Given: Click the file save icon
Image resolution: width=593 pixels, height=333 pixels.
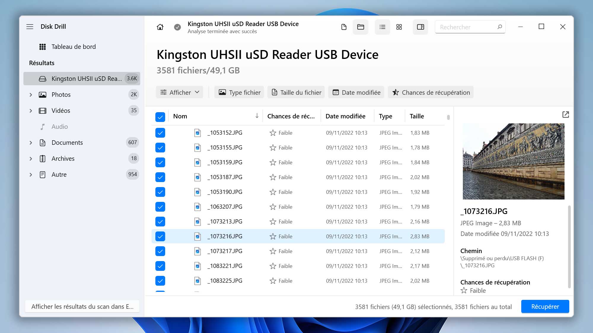Looking at the screenshot, I should pyautogui.click(x=344, y=26).
